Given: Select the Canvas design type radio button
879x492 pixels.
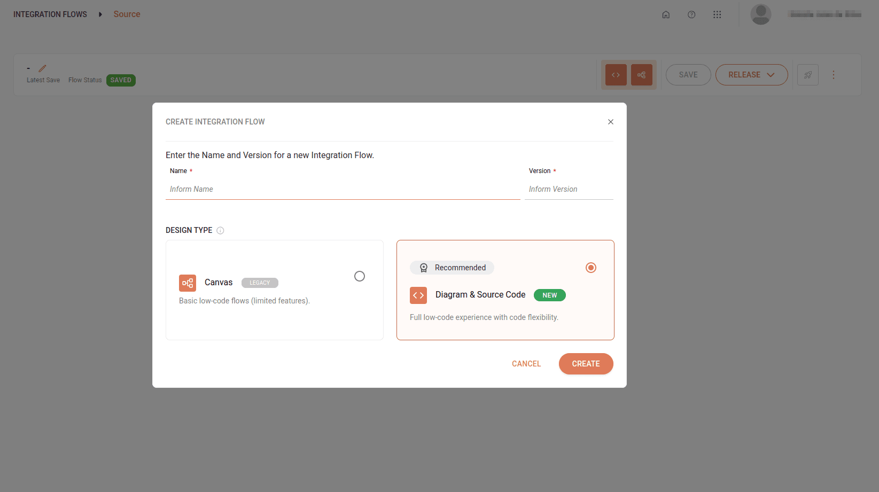Looking at the screenshot, I should click(x=359, y=276).
